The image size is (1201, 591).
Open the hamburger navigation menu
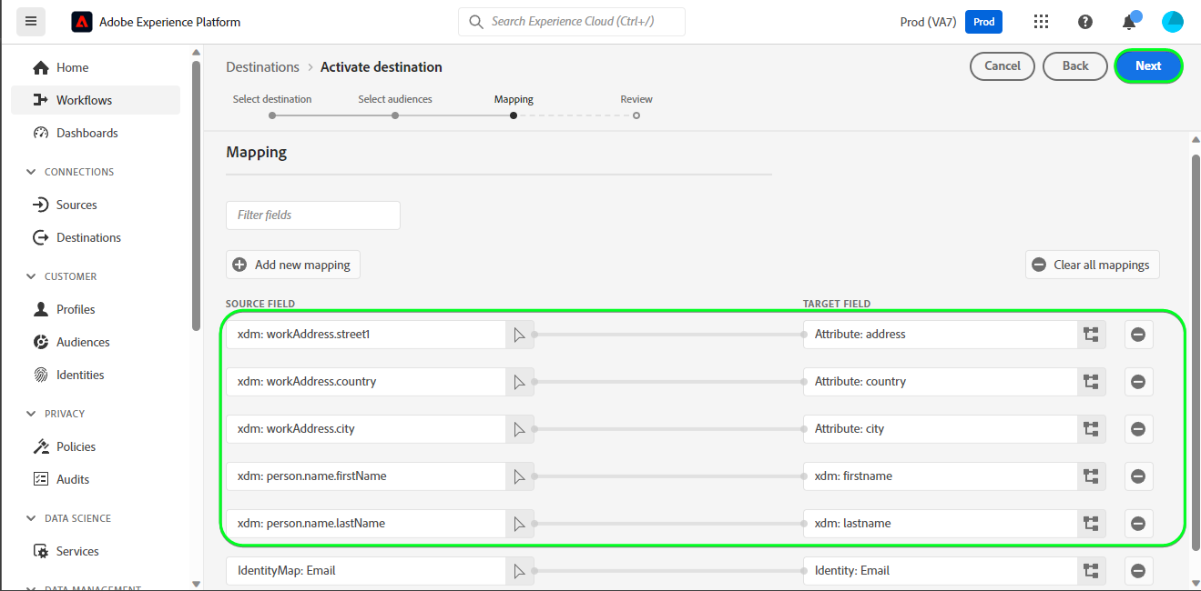click(x=31, y=21)
